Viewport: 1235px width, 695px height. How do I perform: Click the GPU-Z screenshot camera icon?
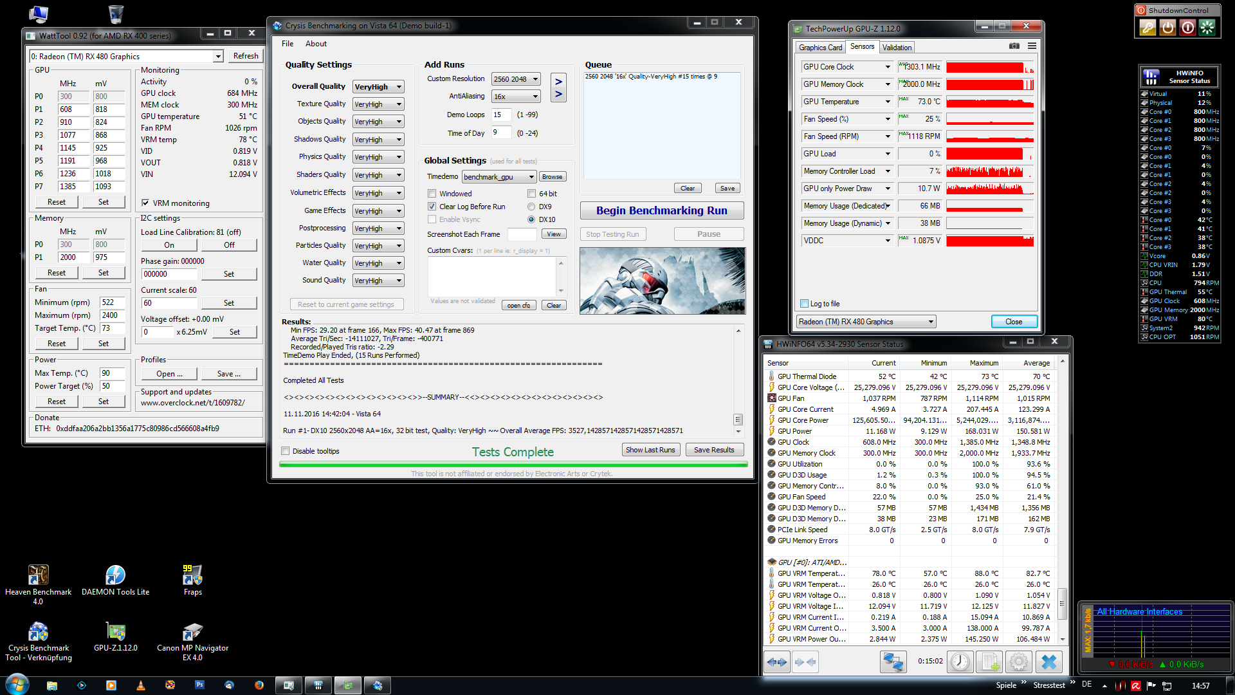1014,46
